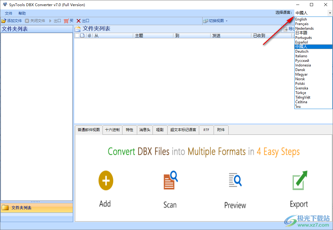Open the 切换视图 view-switch dropdown
Screen dimensions: 333x230
point(215,21)
